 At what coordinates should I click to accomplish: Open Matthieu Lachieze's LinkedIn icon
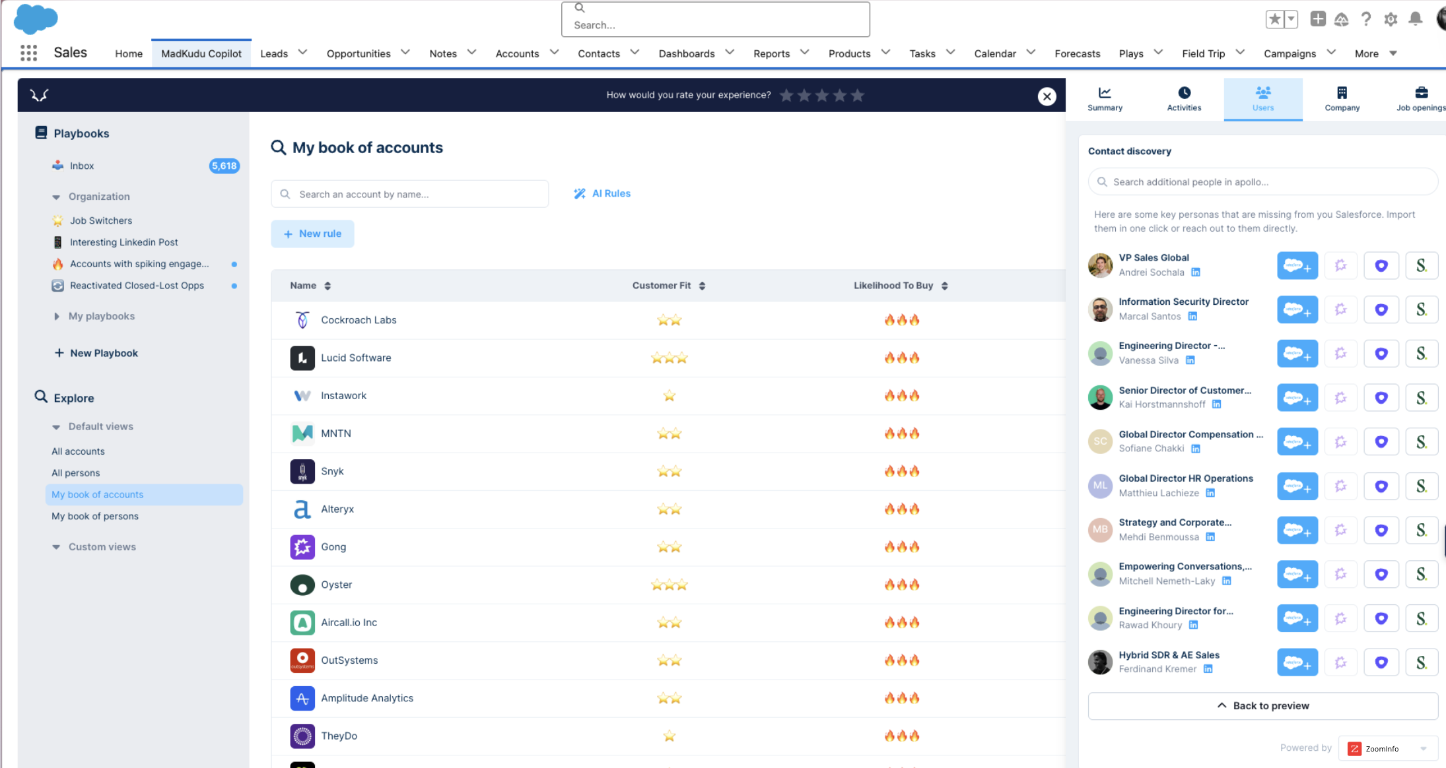point(1210,493)
